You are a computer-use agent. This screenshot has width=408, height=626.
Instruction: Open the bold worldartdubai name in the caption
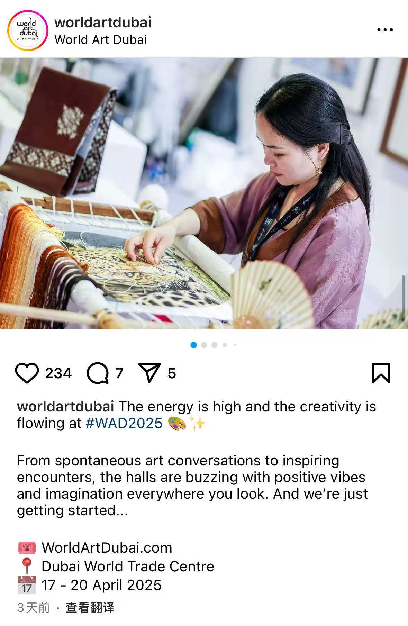point(65,407)
